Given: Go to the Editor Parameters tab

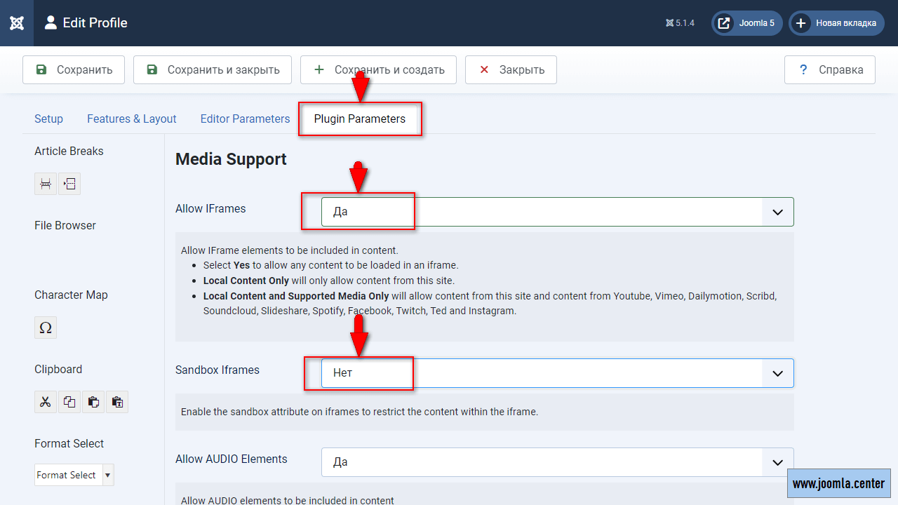Looking at the screenshot, I should tap(245, 119).
